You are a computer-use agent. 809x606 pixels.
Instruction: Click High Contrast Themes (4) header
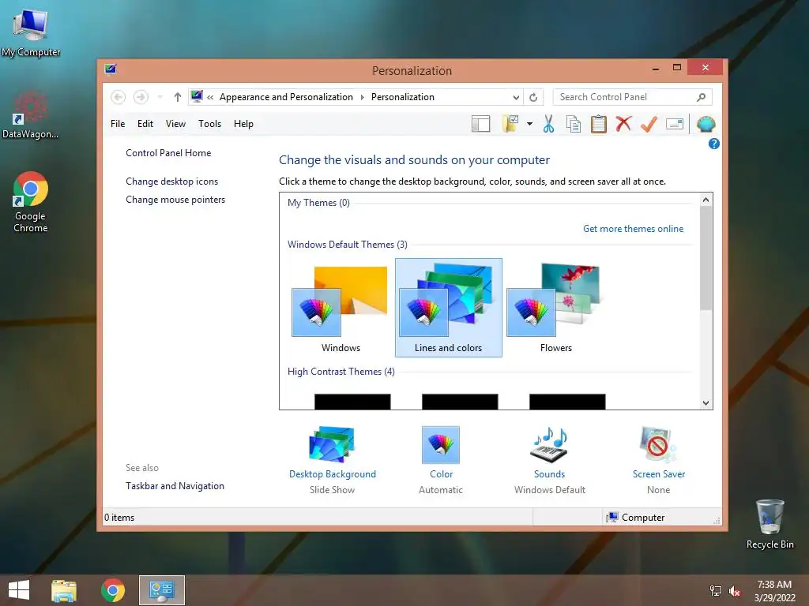[341, 372]
